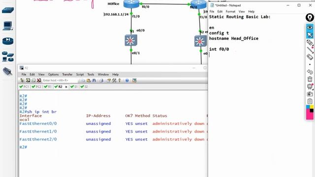Switch to the PC1 session tab
This screenshot has width=315, height=177.
[24, 87]
